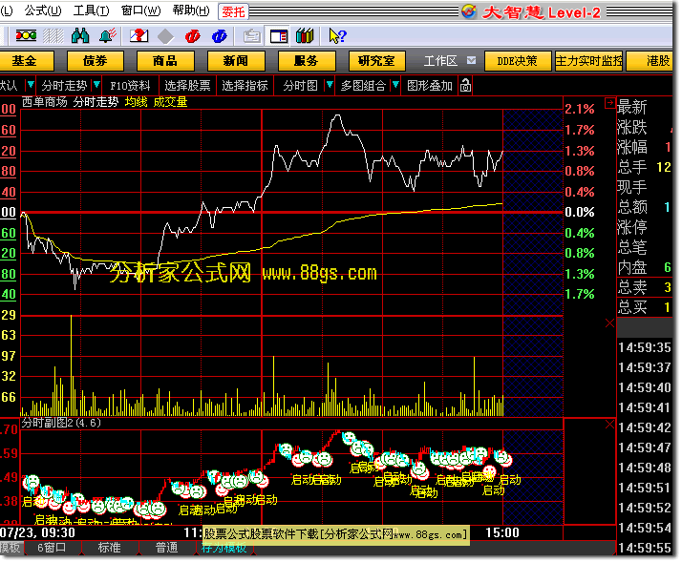The height and width of the screenshot is (562, 682).
Task: Open the binoculars search tool
Action: point(80,35)
